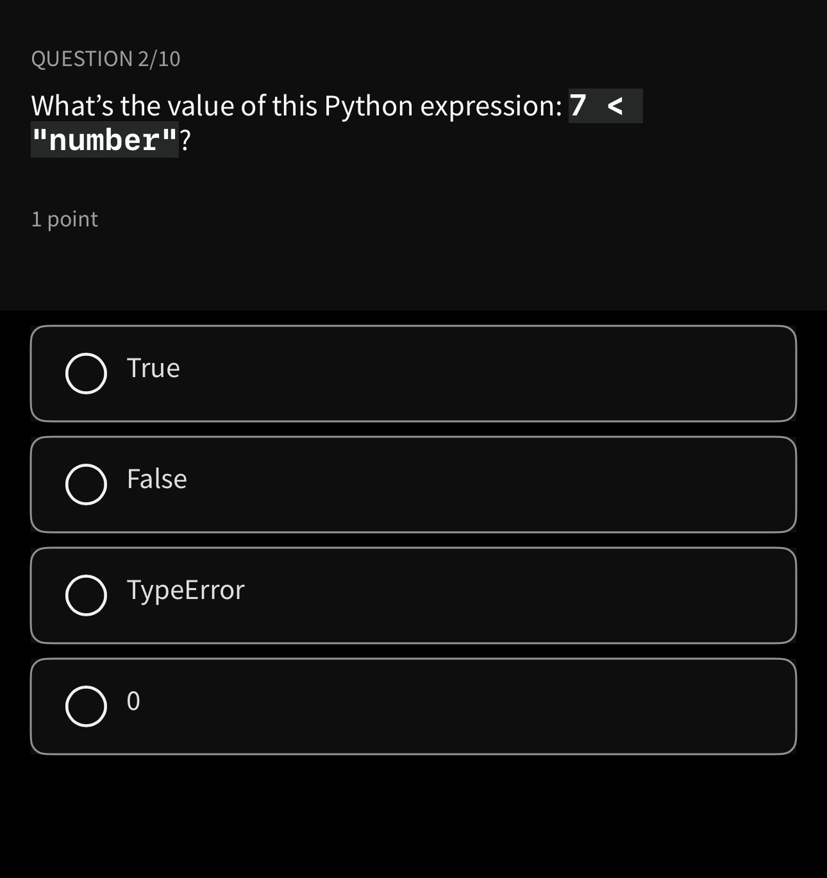Screen dimensions: 827x878
Task: Click the 1 point label
Action: 65,219
